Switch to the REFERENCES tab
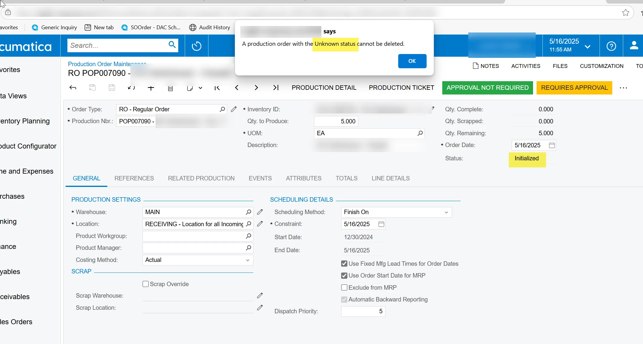The width and height of the screenshot is (643, 344). pos(134,178)
